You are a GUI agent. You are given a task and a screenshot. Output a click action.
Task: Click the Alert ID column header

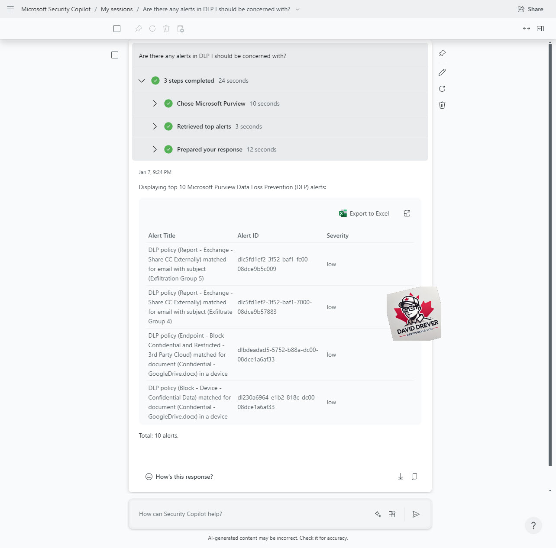click(x=248, y=235)
